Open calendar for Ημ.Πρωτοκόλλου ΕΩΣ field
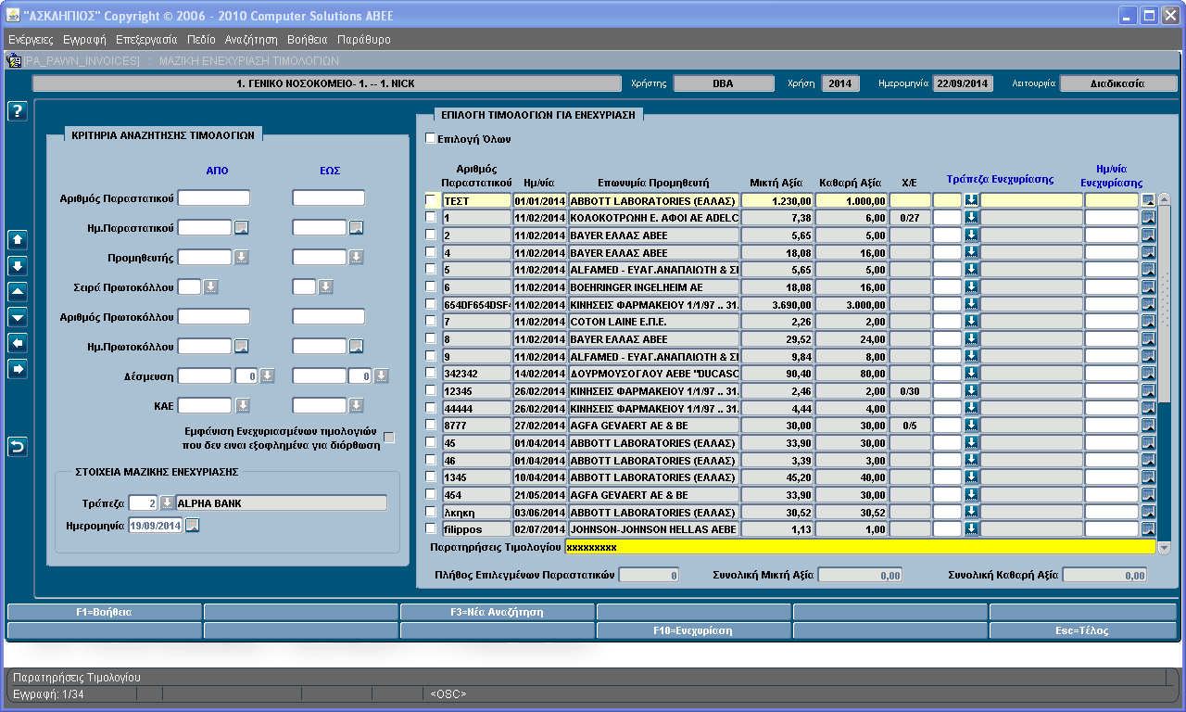The height and width of the screenshot is (712, 1186). point(356,347)
